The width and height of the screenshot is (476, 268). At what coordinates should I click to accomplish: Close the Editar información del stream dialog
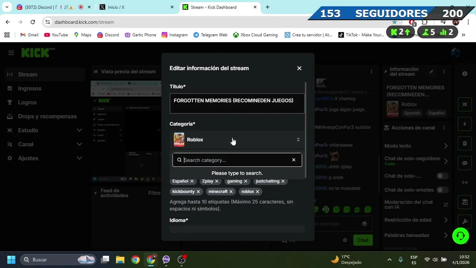(x=299, y=68)
